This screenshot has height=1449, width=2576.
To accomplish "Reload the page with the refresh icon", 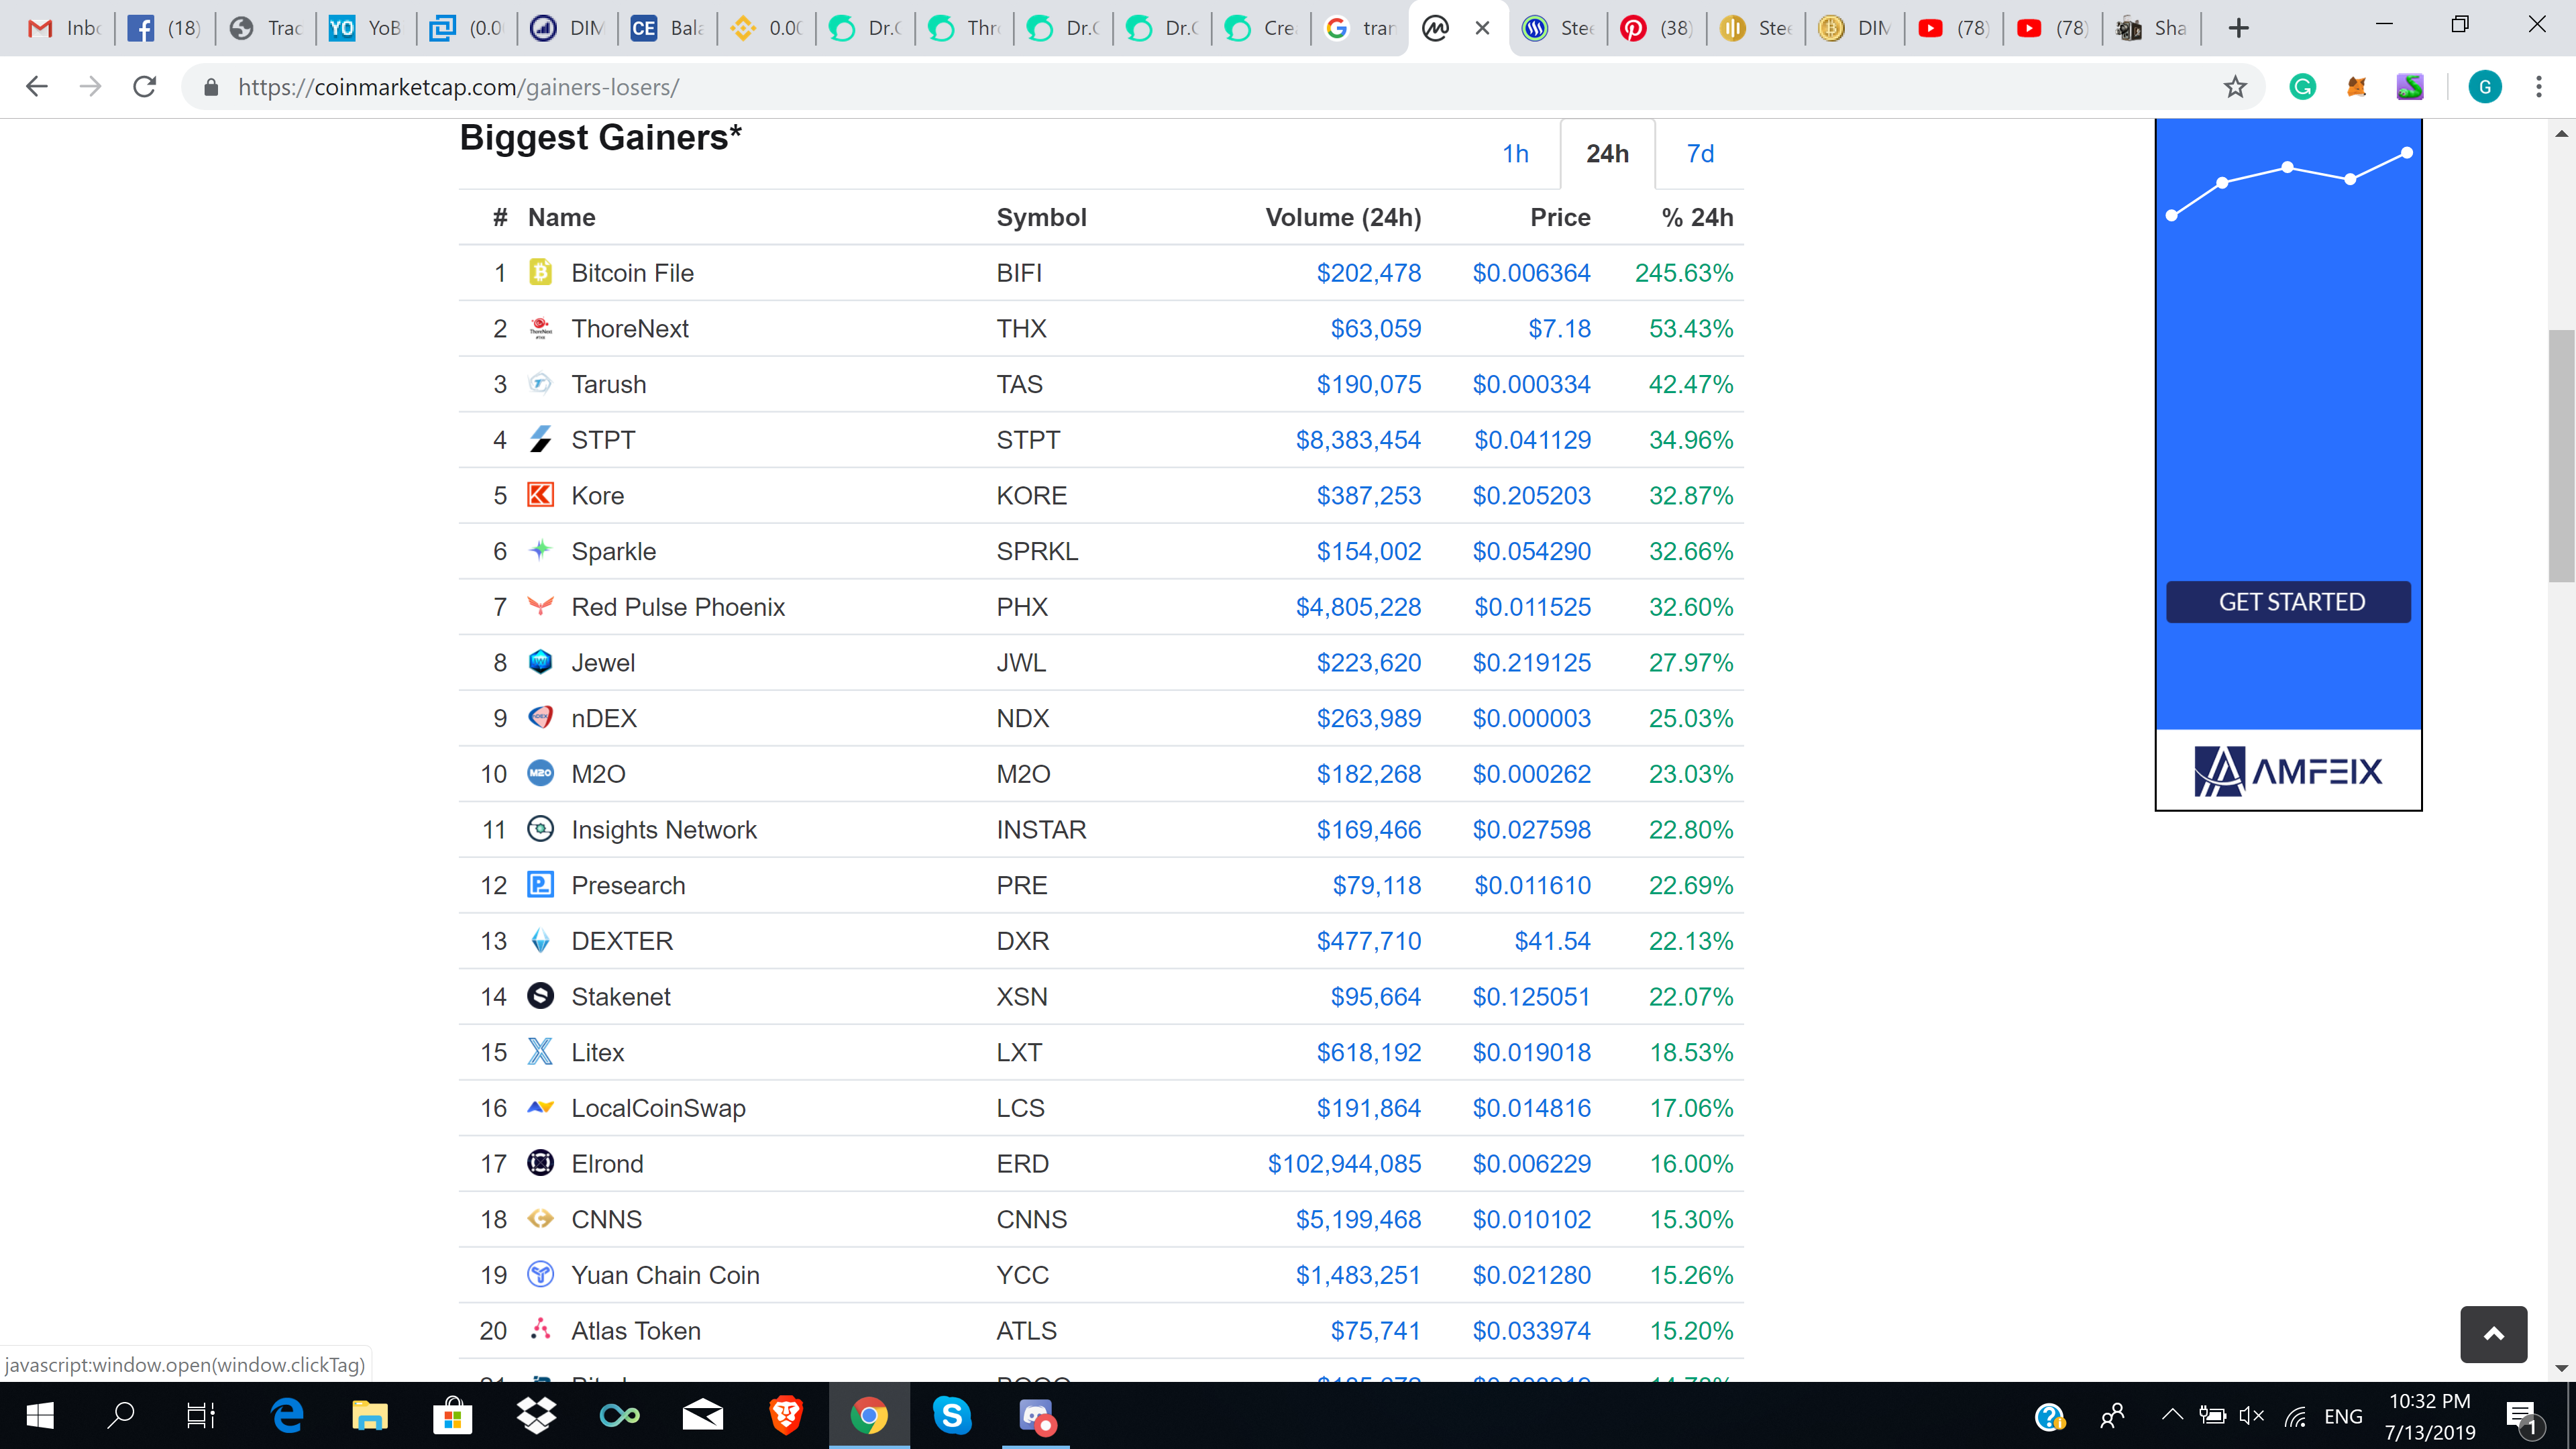I will click(145, 87).
